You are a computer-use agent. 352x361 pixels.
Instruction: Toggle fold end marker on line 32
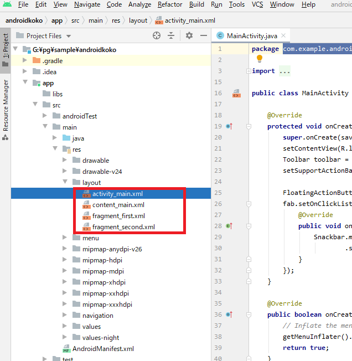(249, 270)
